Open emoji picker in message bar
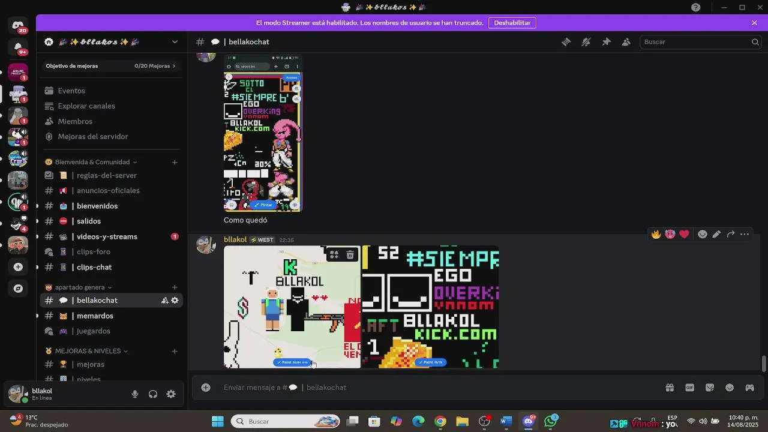Image resolution: width=768 pixels, height=432 pixels. pyautogui.click(x=730, y=388)
